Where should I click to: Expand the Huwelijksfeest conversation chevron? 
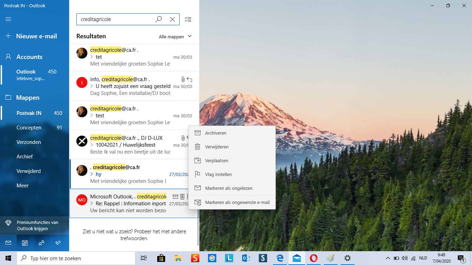[92, 145]
